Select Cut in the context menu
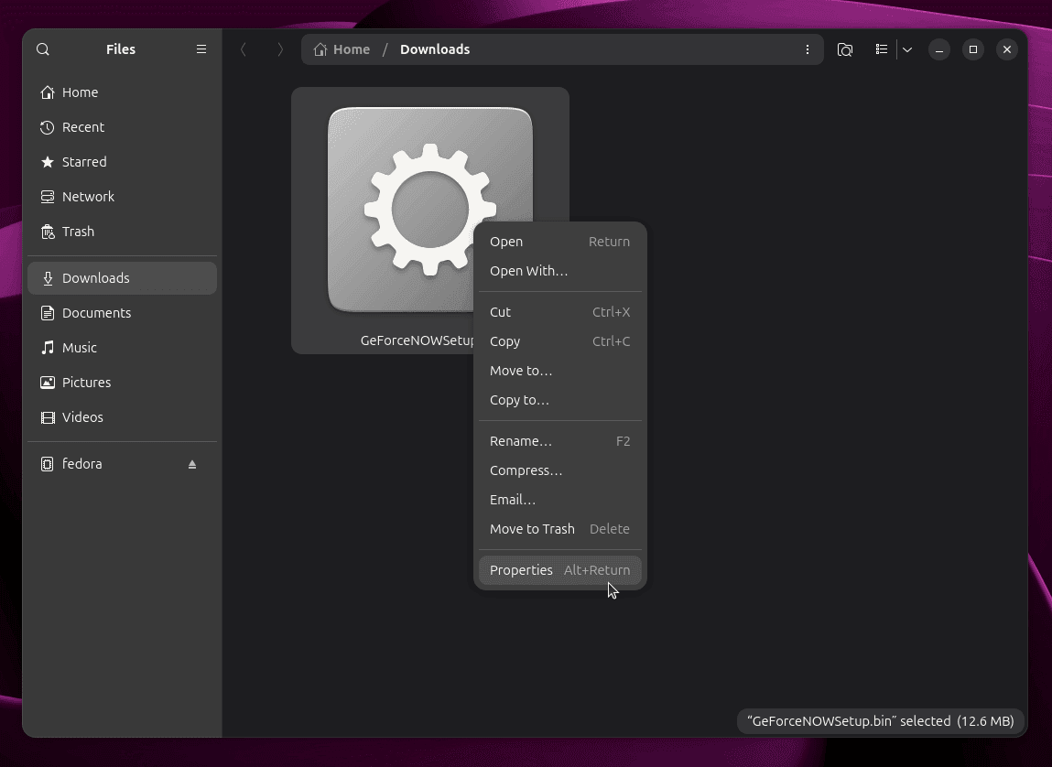Viewport: 1052px width, 767px height. coord(559,312)
